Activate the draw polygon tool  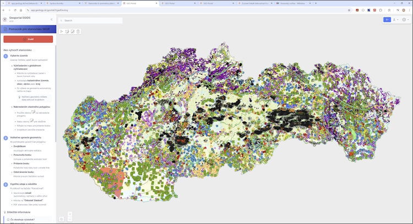67,31
